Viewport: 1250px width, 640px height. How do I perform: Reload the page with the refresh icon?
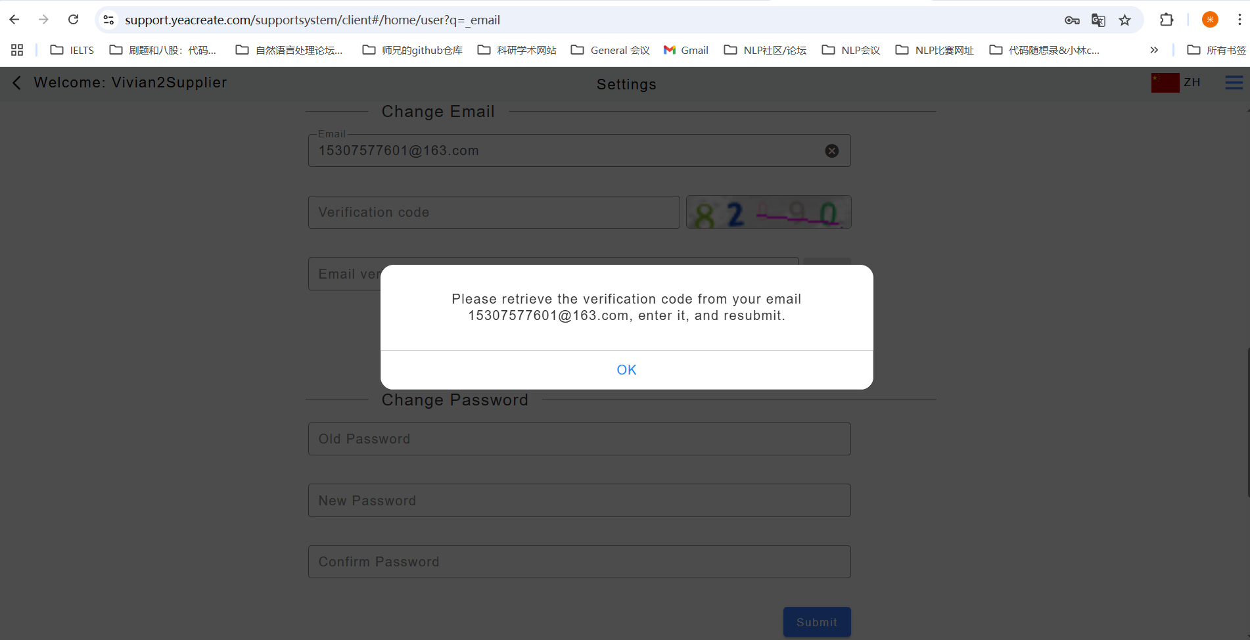(x=74, y=20)
